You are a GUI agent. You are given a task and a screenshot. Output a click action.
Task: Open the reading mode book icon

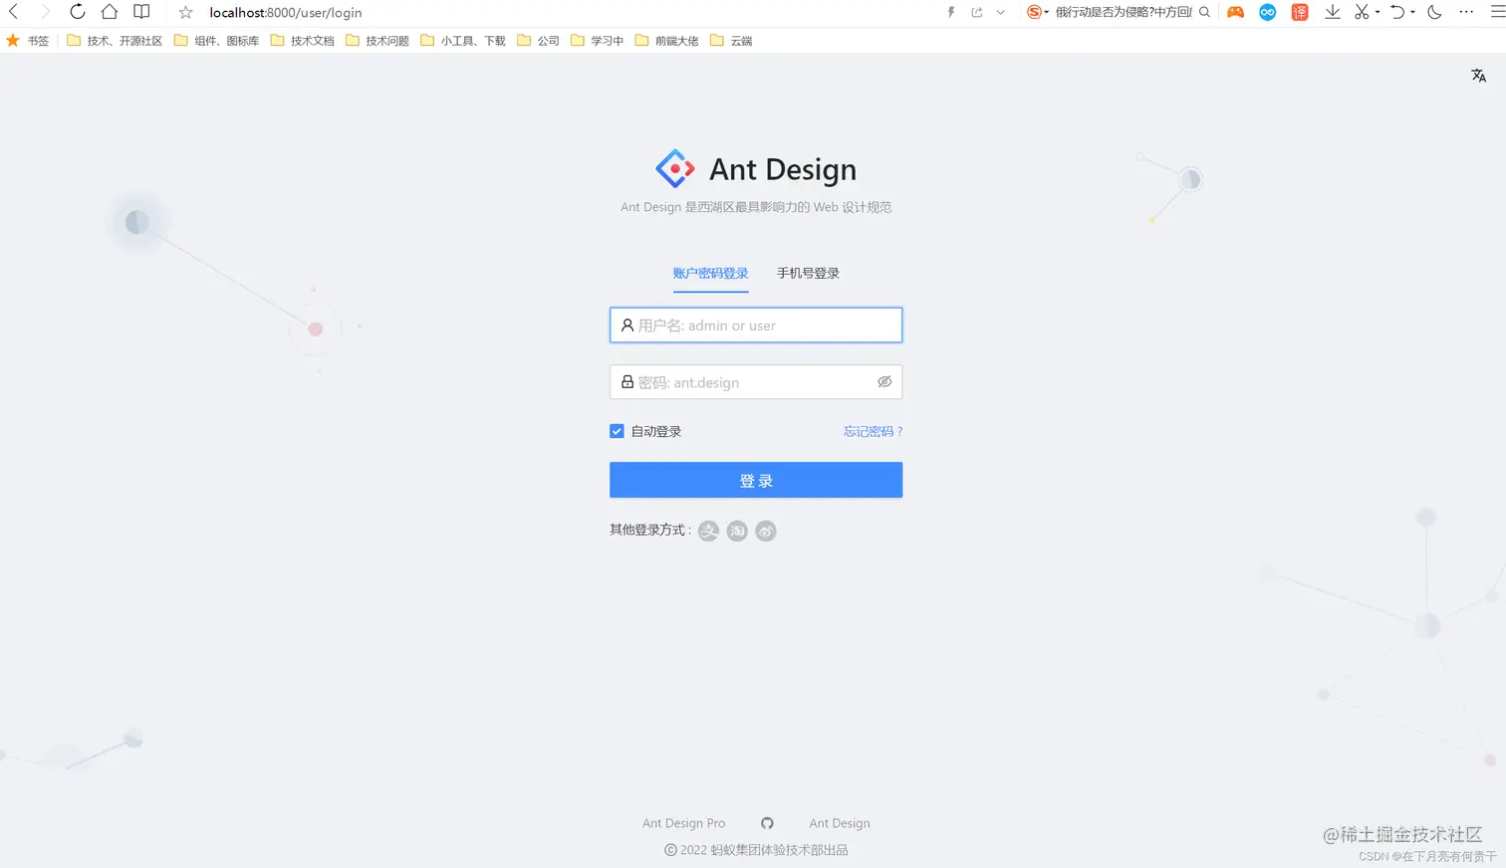[141, 12]
